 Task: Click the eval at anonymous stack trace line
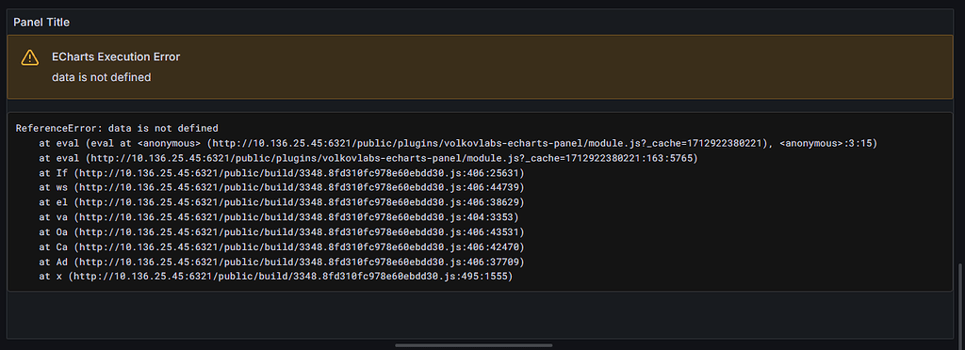[x=458, y=143]
